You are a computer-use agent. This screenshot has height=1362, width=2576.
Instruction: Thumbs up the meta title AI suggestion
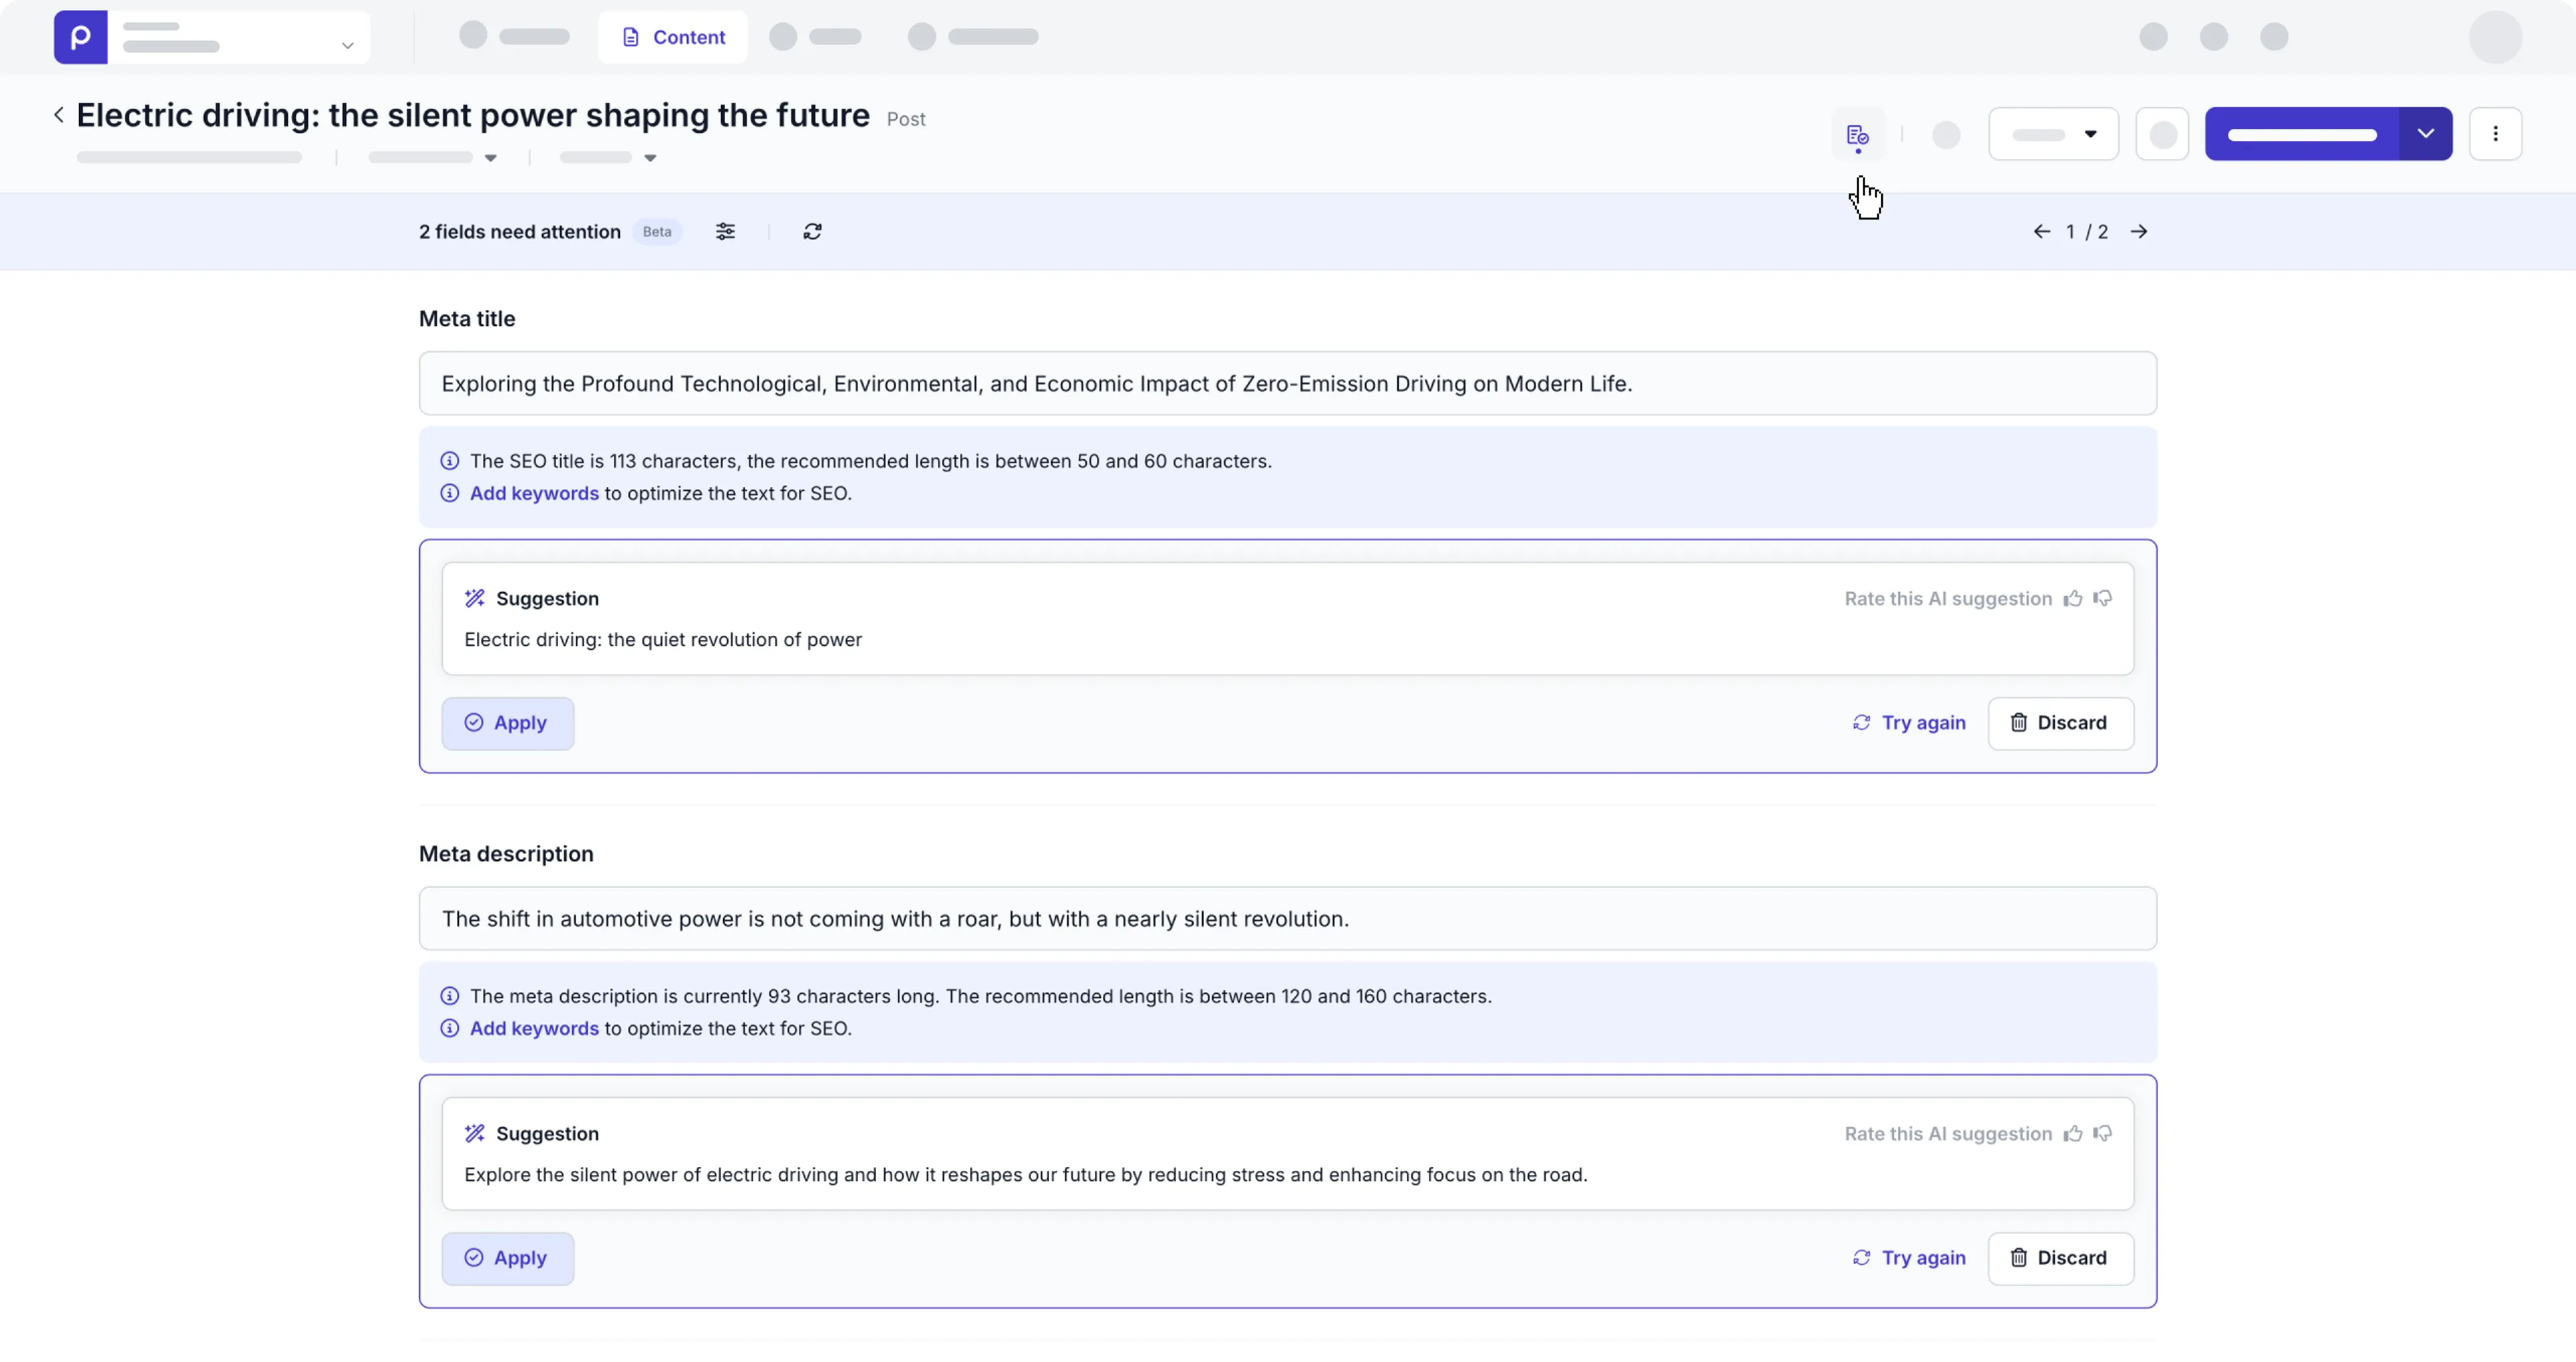pyautogui.click(x=2073, y=598)
